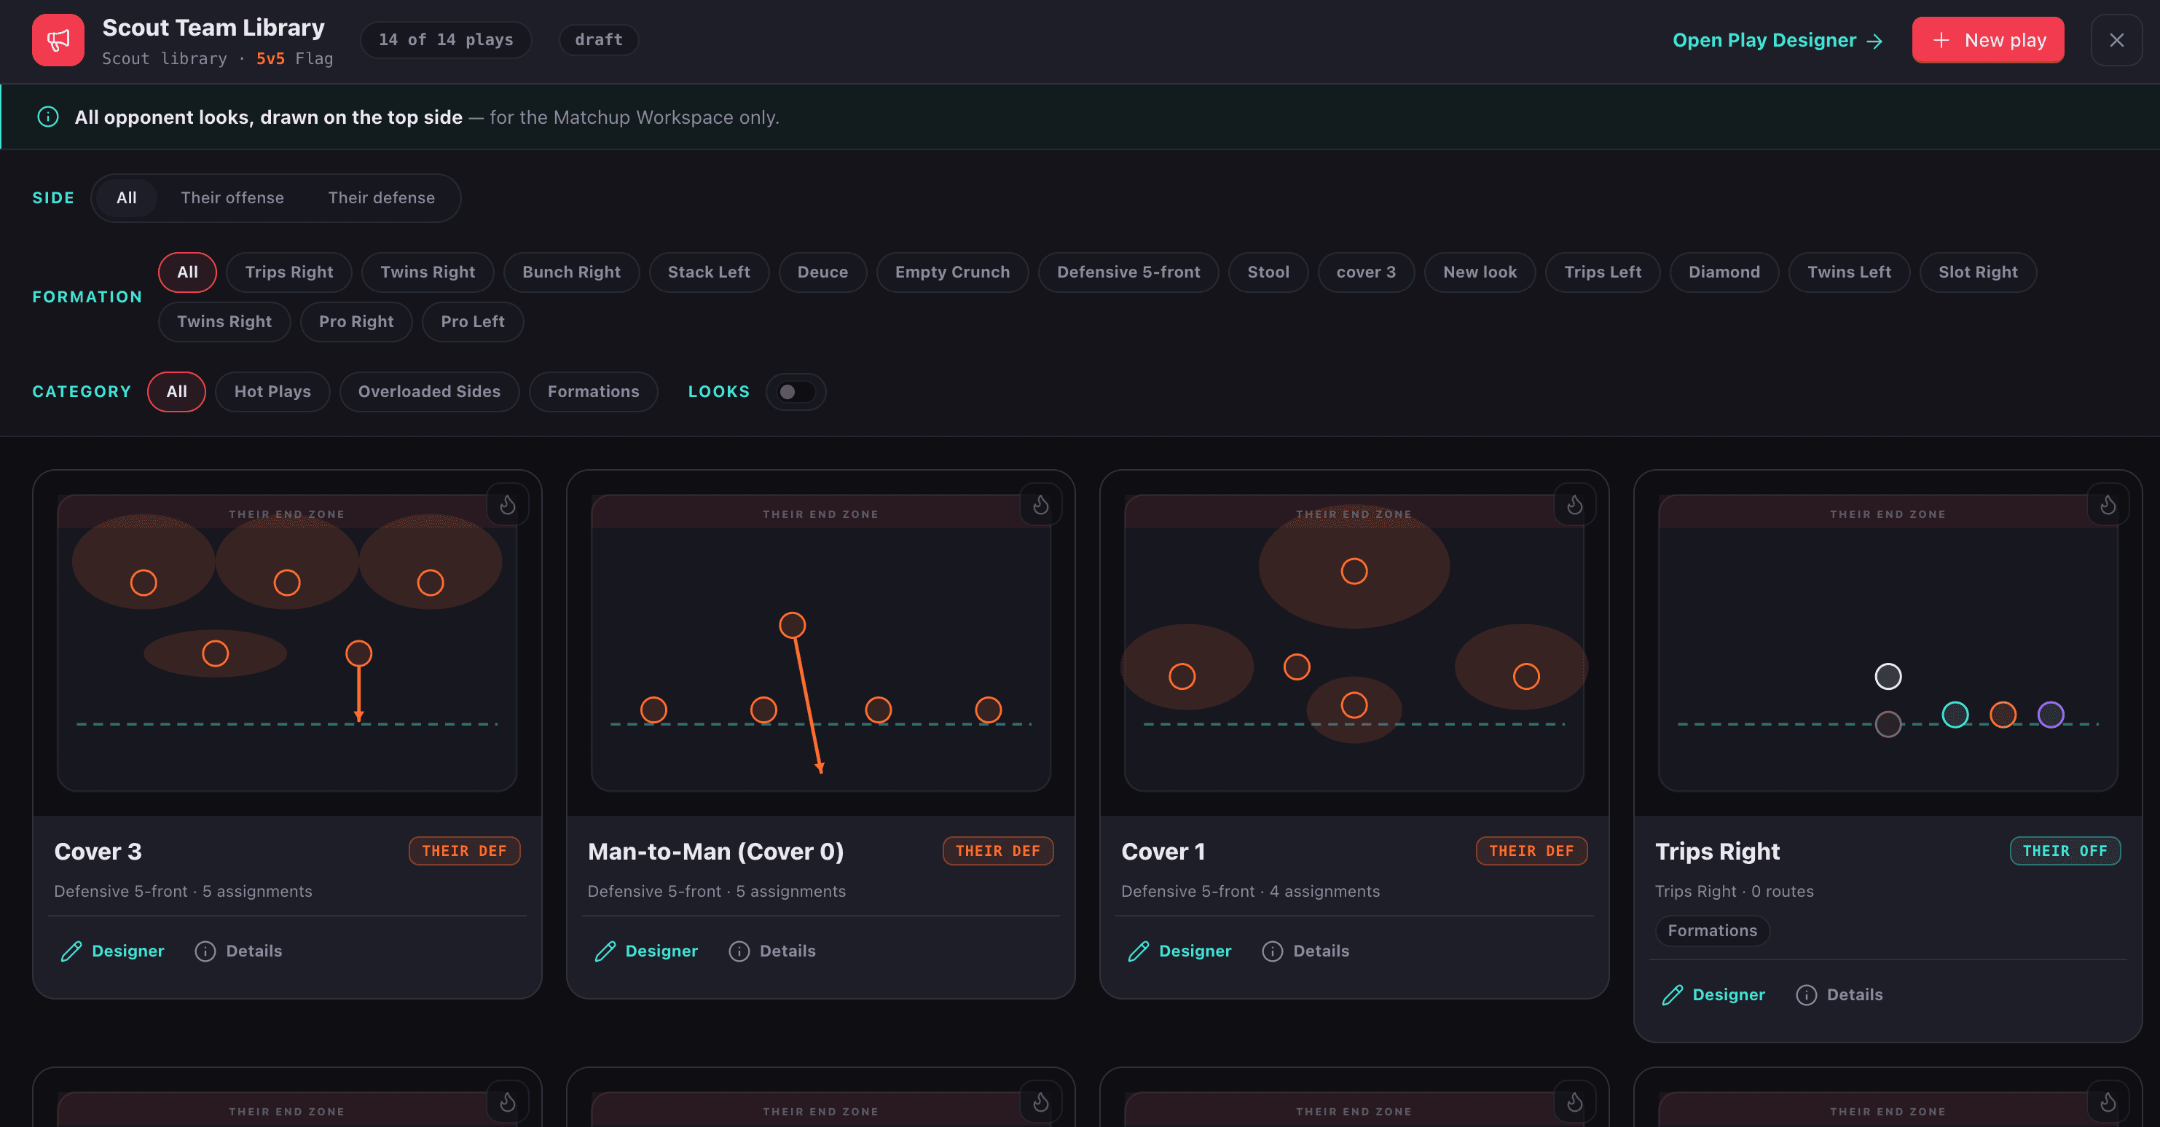2160x1127 pixels.
Task: Create a play with the New play button
Action: (x=1988, y=39)
